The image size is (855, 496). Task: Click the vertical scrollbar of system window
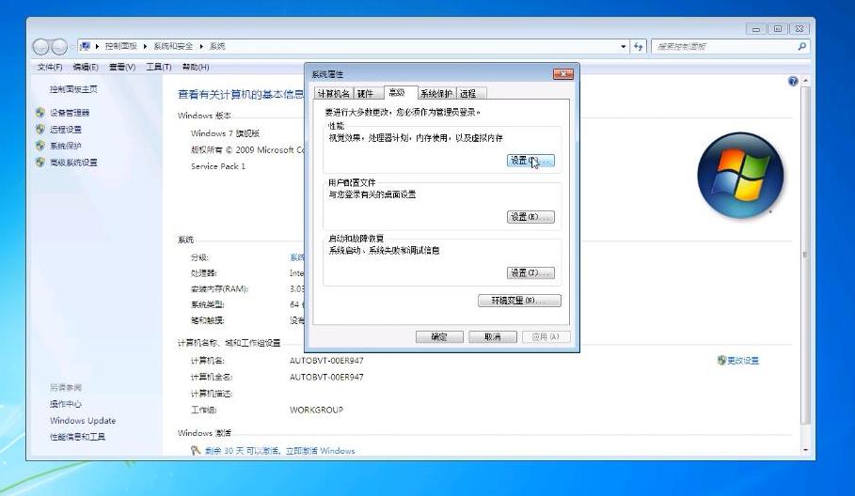[805, 255]
